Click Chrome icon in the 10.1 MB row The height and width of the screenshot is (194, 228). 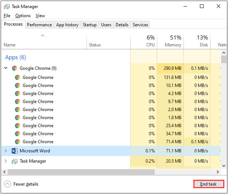pyautogui.click(x=18, y=85)
